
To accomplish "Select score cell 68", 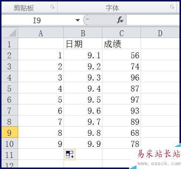I will pos(122,132).
